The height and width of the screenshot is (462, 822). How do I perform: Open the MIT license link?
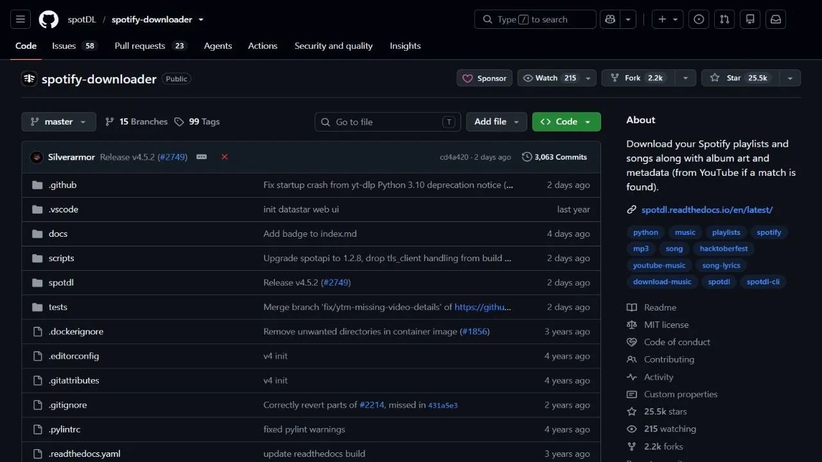point(666,325)
